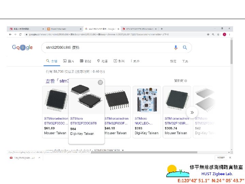This screenshot has height=184, width=245.
Task: Click the 'Digi-Key Taiwan' seller under $393
Action: pyautogui.click(x=147, y=133)
